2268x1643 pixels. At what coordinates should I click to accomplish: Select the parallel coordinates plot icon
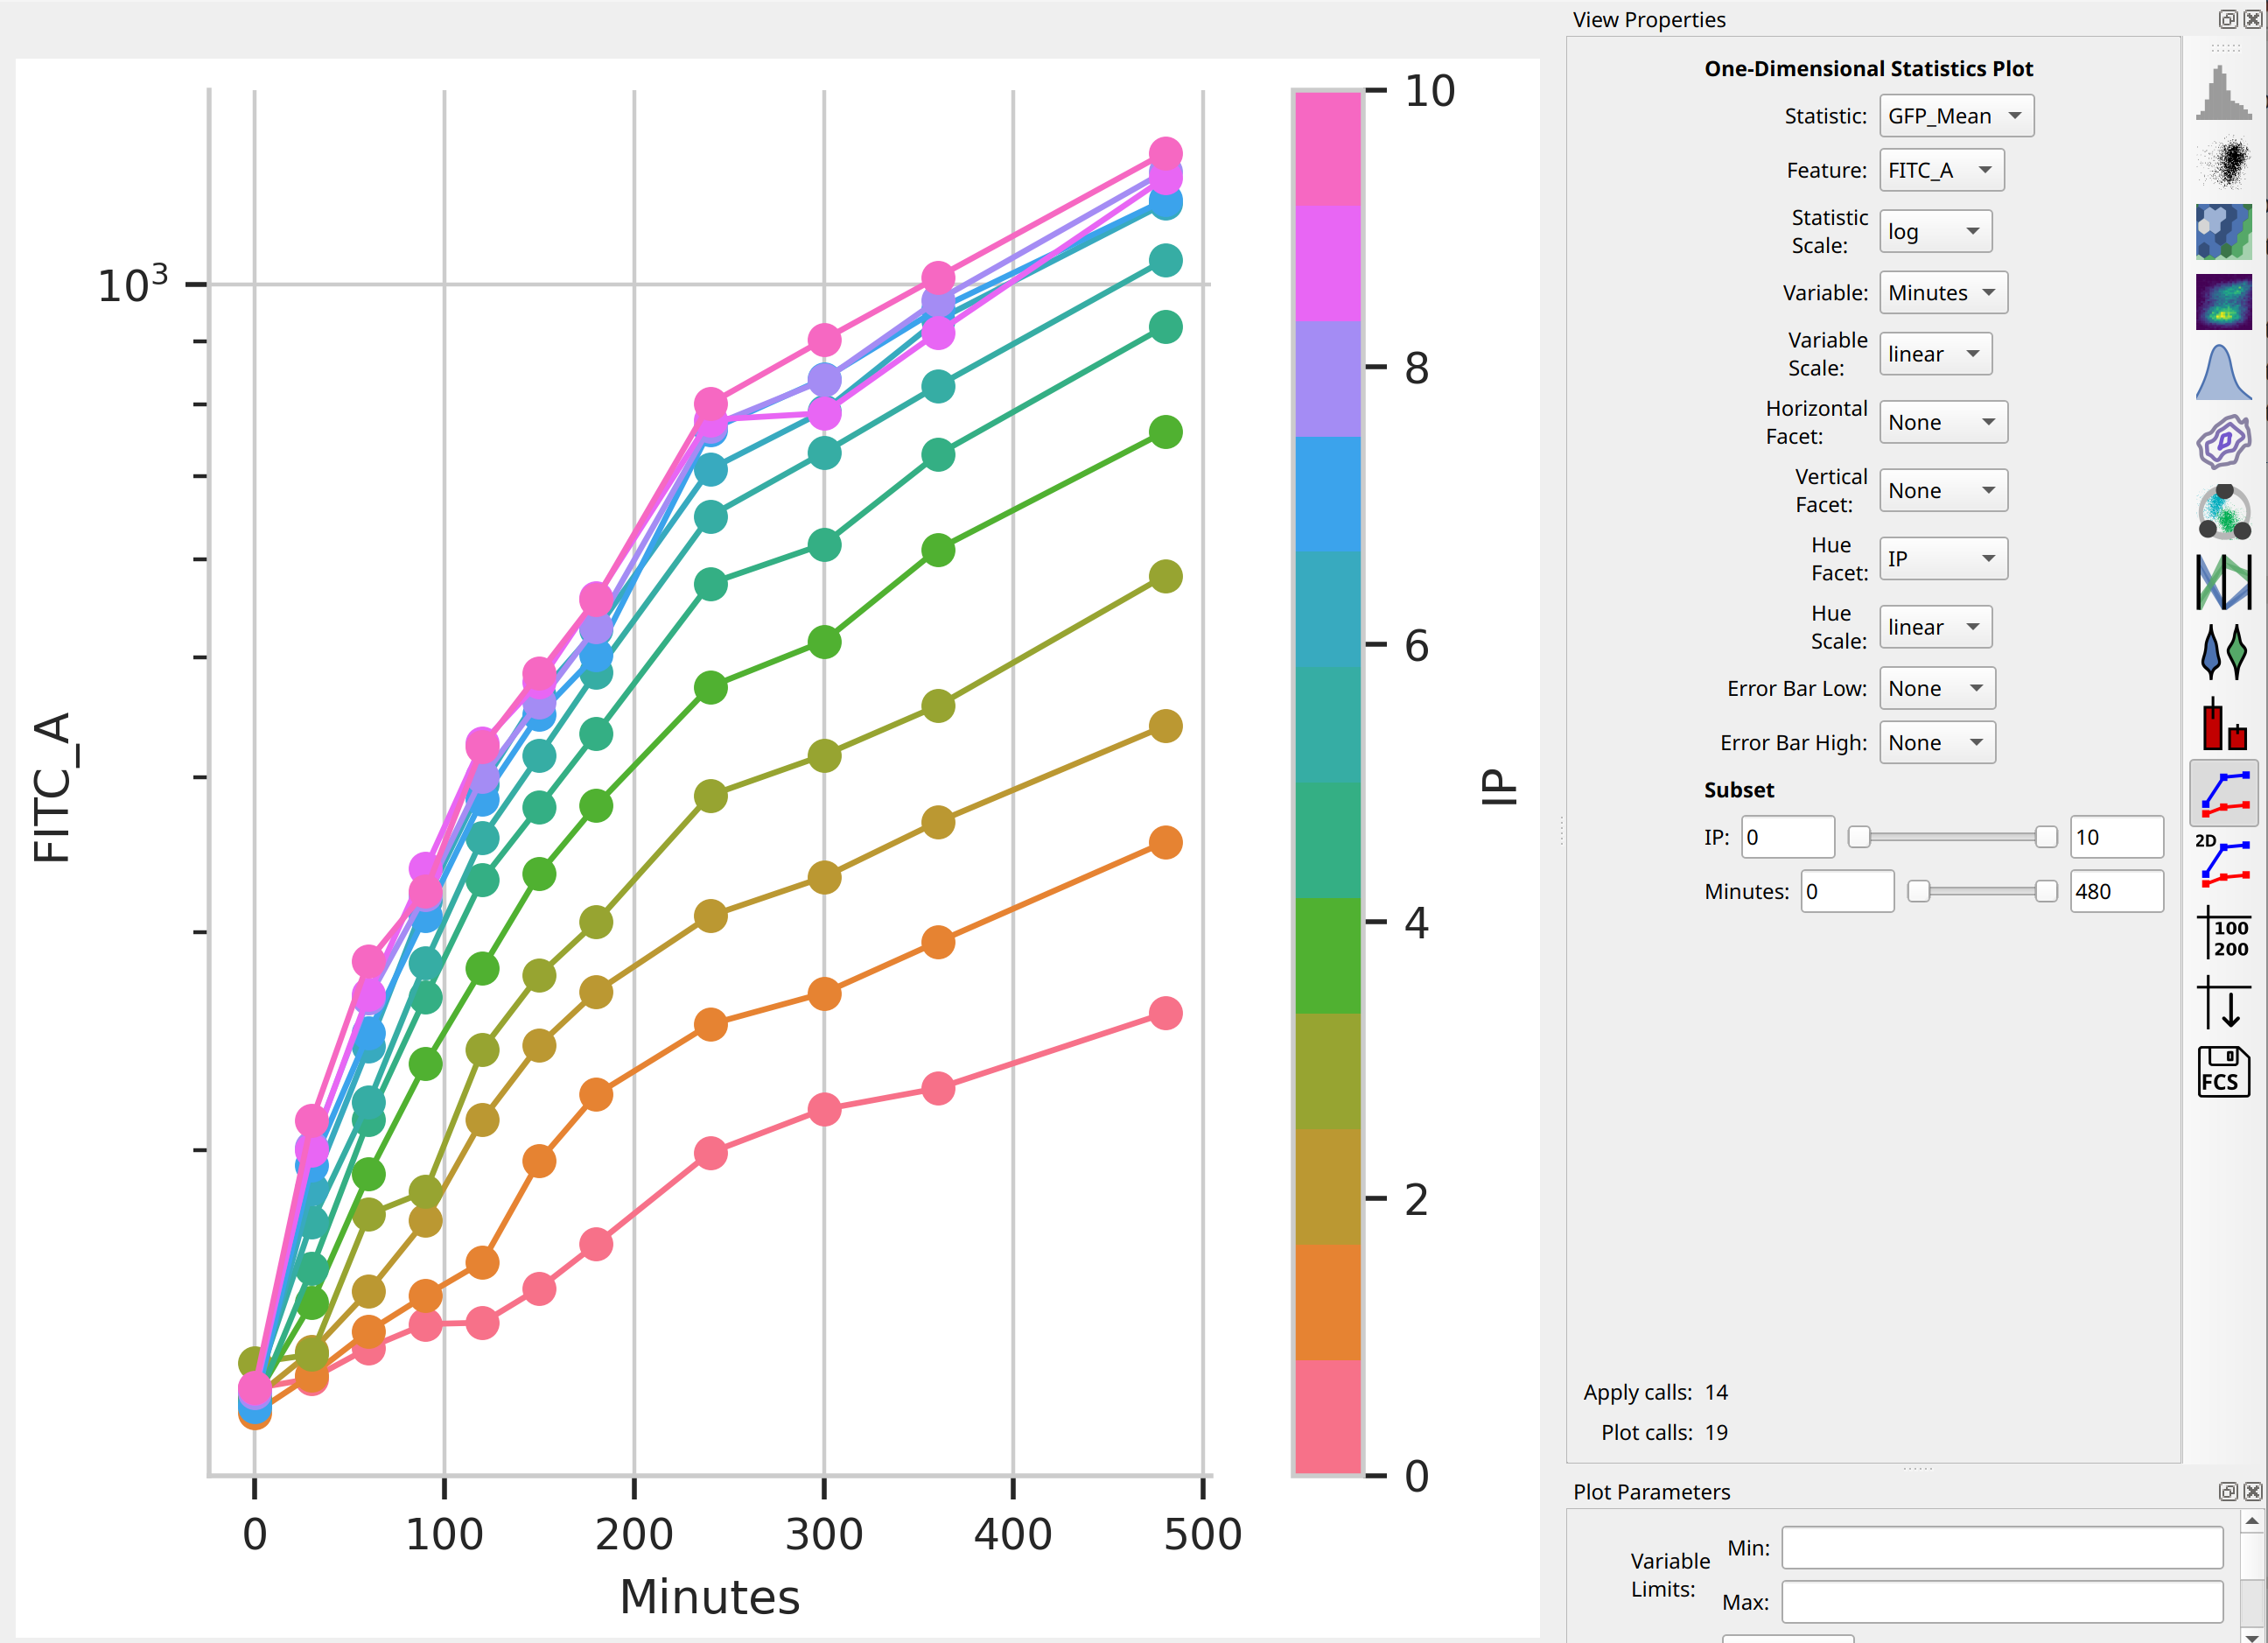pos(2223,580)
